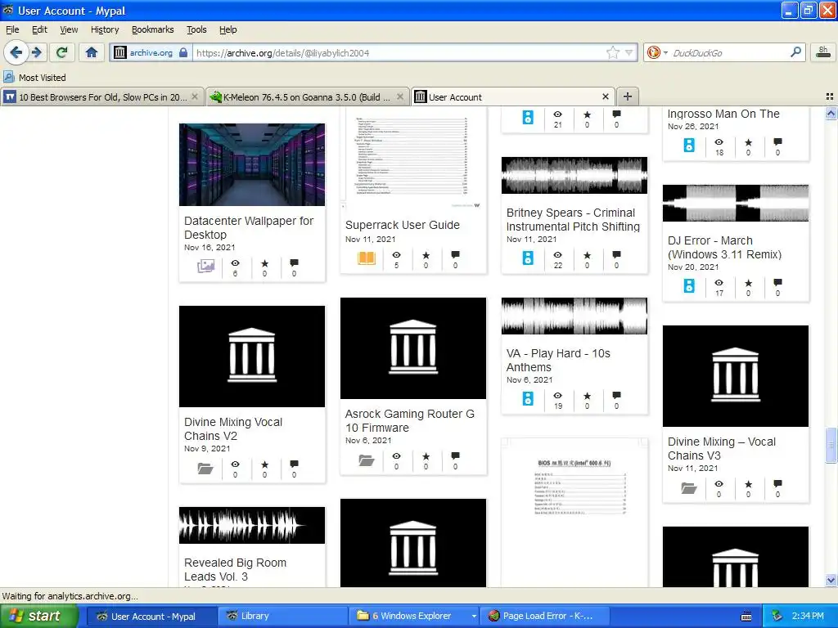Click archive.org site identity icon in address bar
838x628 pixels.
pos(120,52)
